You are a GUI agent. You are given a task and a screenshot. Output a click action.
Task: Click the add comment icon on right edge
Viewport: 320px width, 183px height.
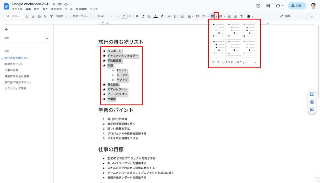pos(312,94)
